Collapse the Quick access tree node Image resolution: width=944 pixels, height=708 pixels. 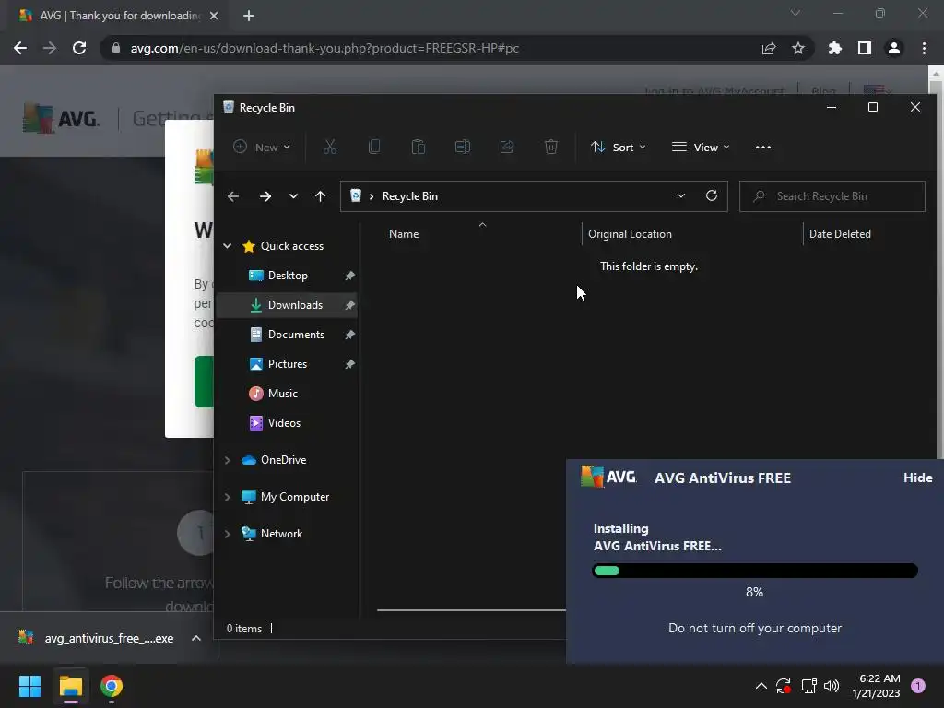point(228,245)
